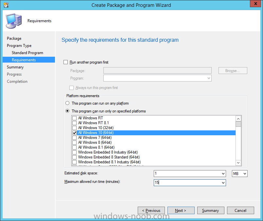Click the platform list scrollbar thumb
This screenshot has height=221, width=263.
pos(238,124)
